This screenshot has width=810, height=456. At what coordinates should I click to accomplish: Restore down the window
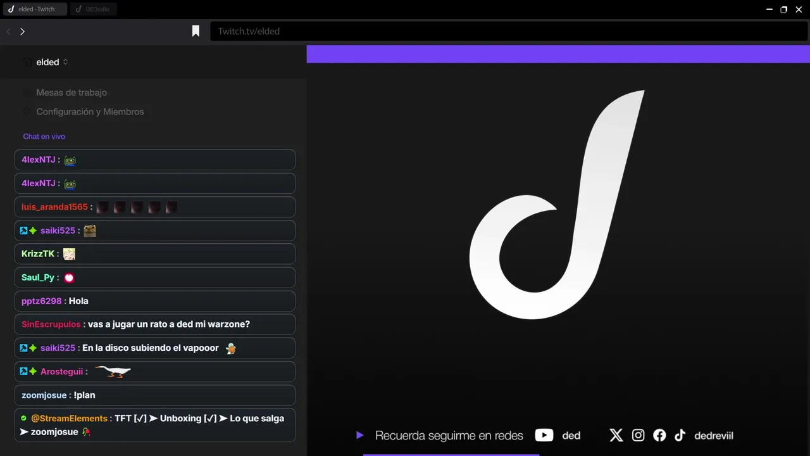(x=784, y=9)
